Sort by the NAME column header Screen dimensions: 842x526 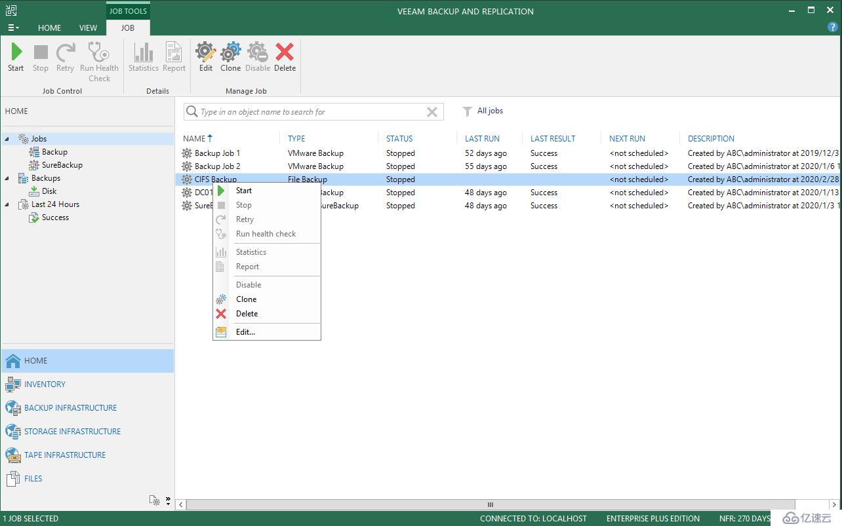[194, 139]
